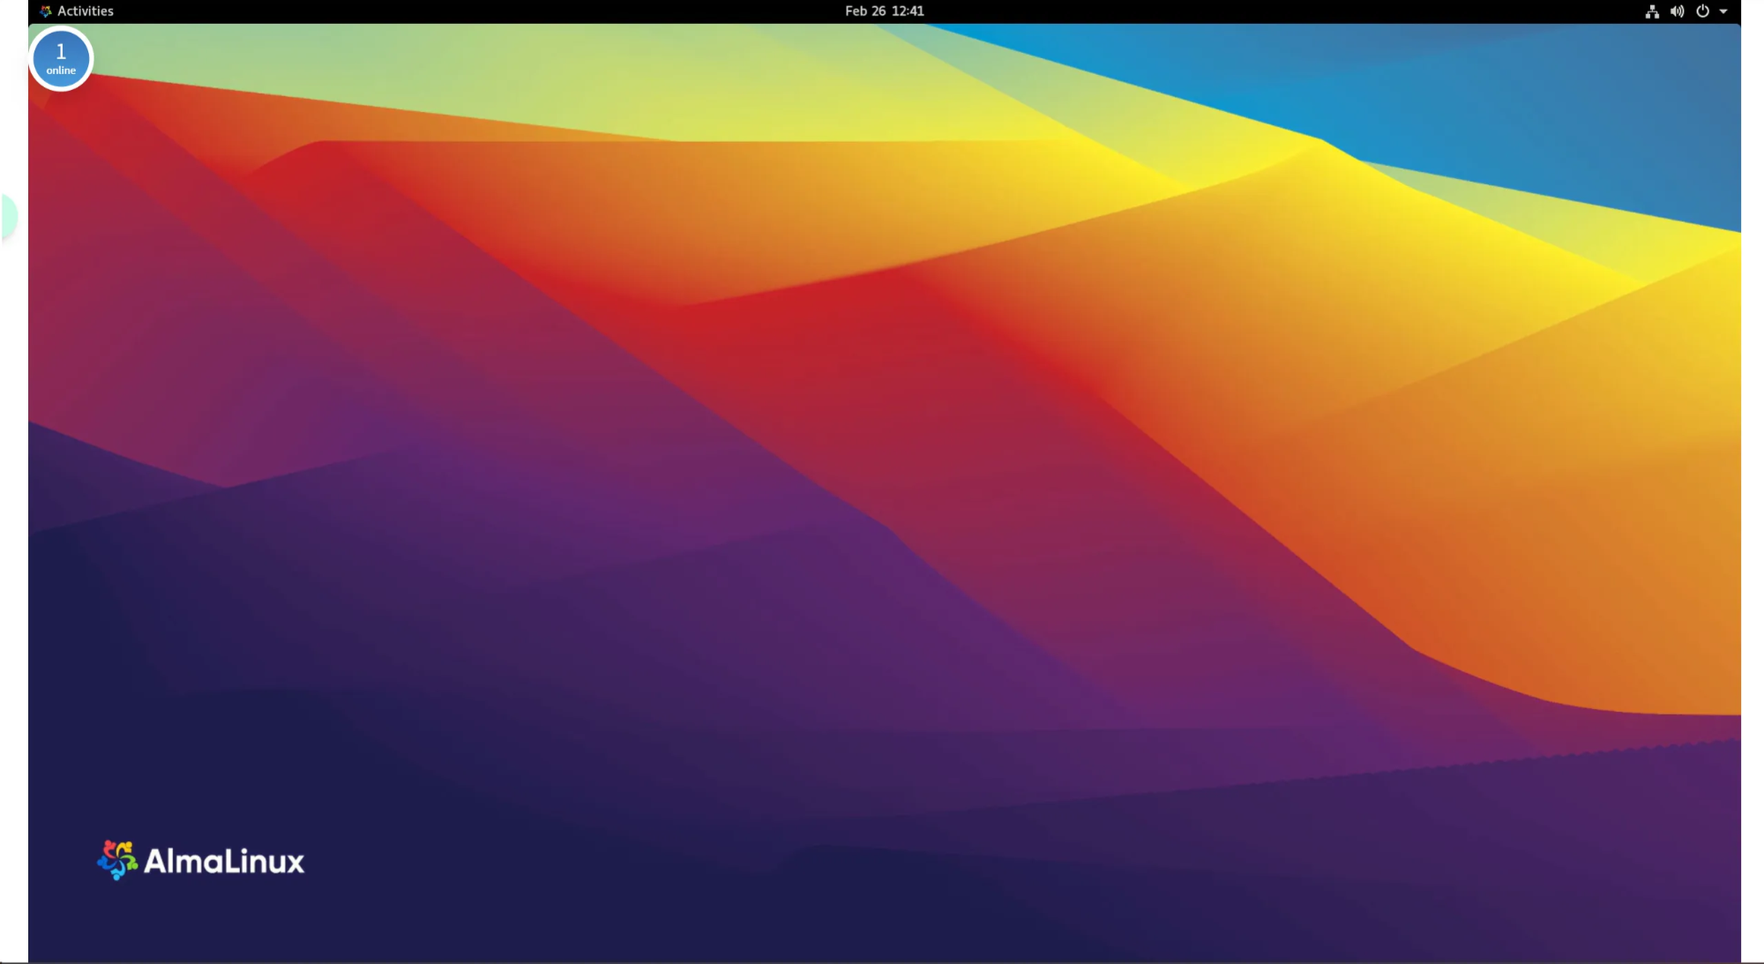Click the AlmaLinux icon beside Activities
The image size is (1764, 964).
point(46,11)
